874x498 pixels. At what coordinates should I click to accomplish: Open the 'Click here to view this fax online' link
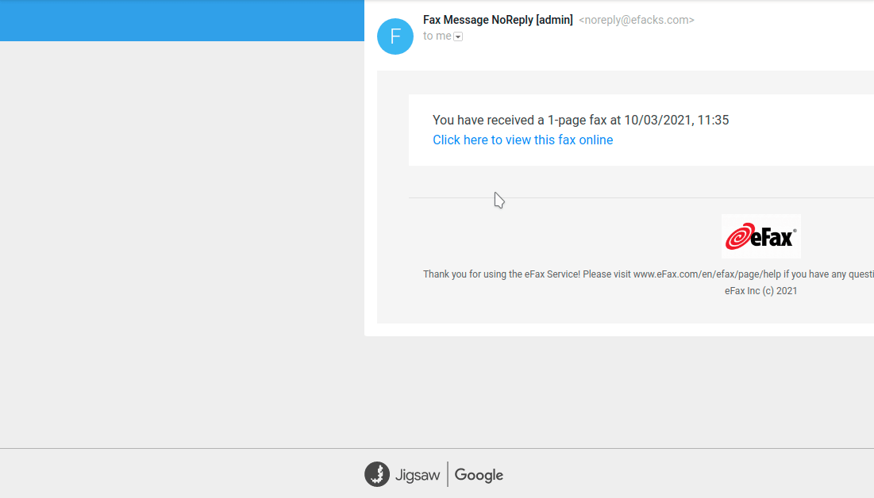coord(523,140)
